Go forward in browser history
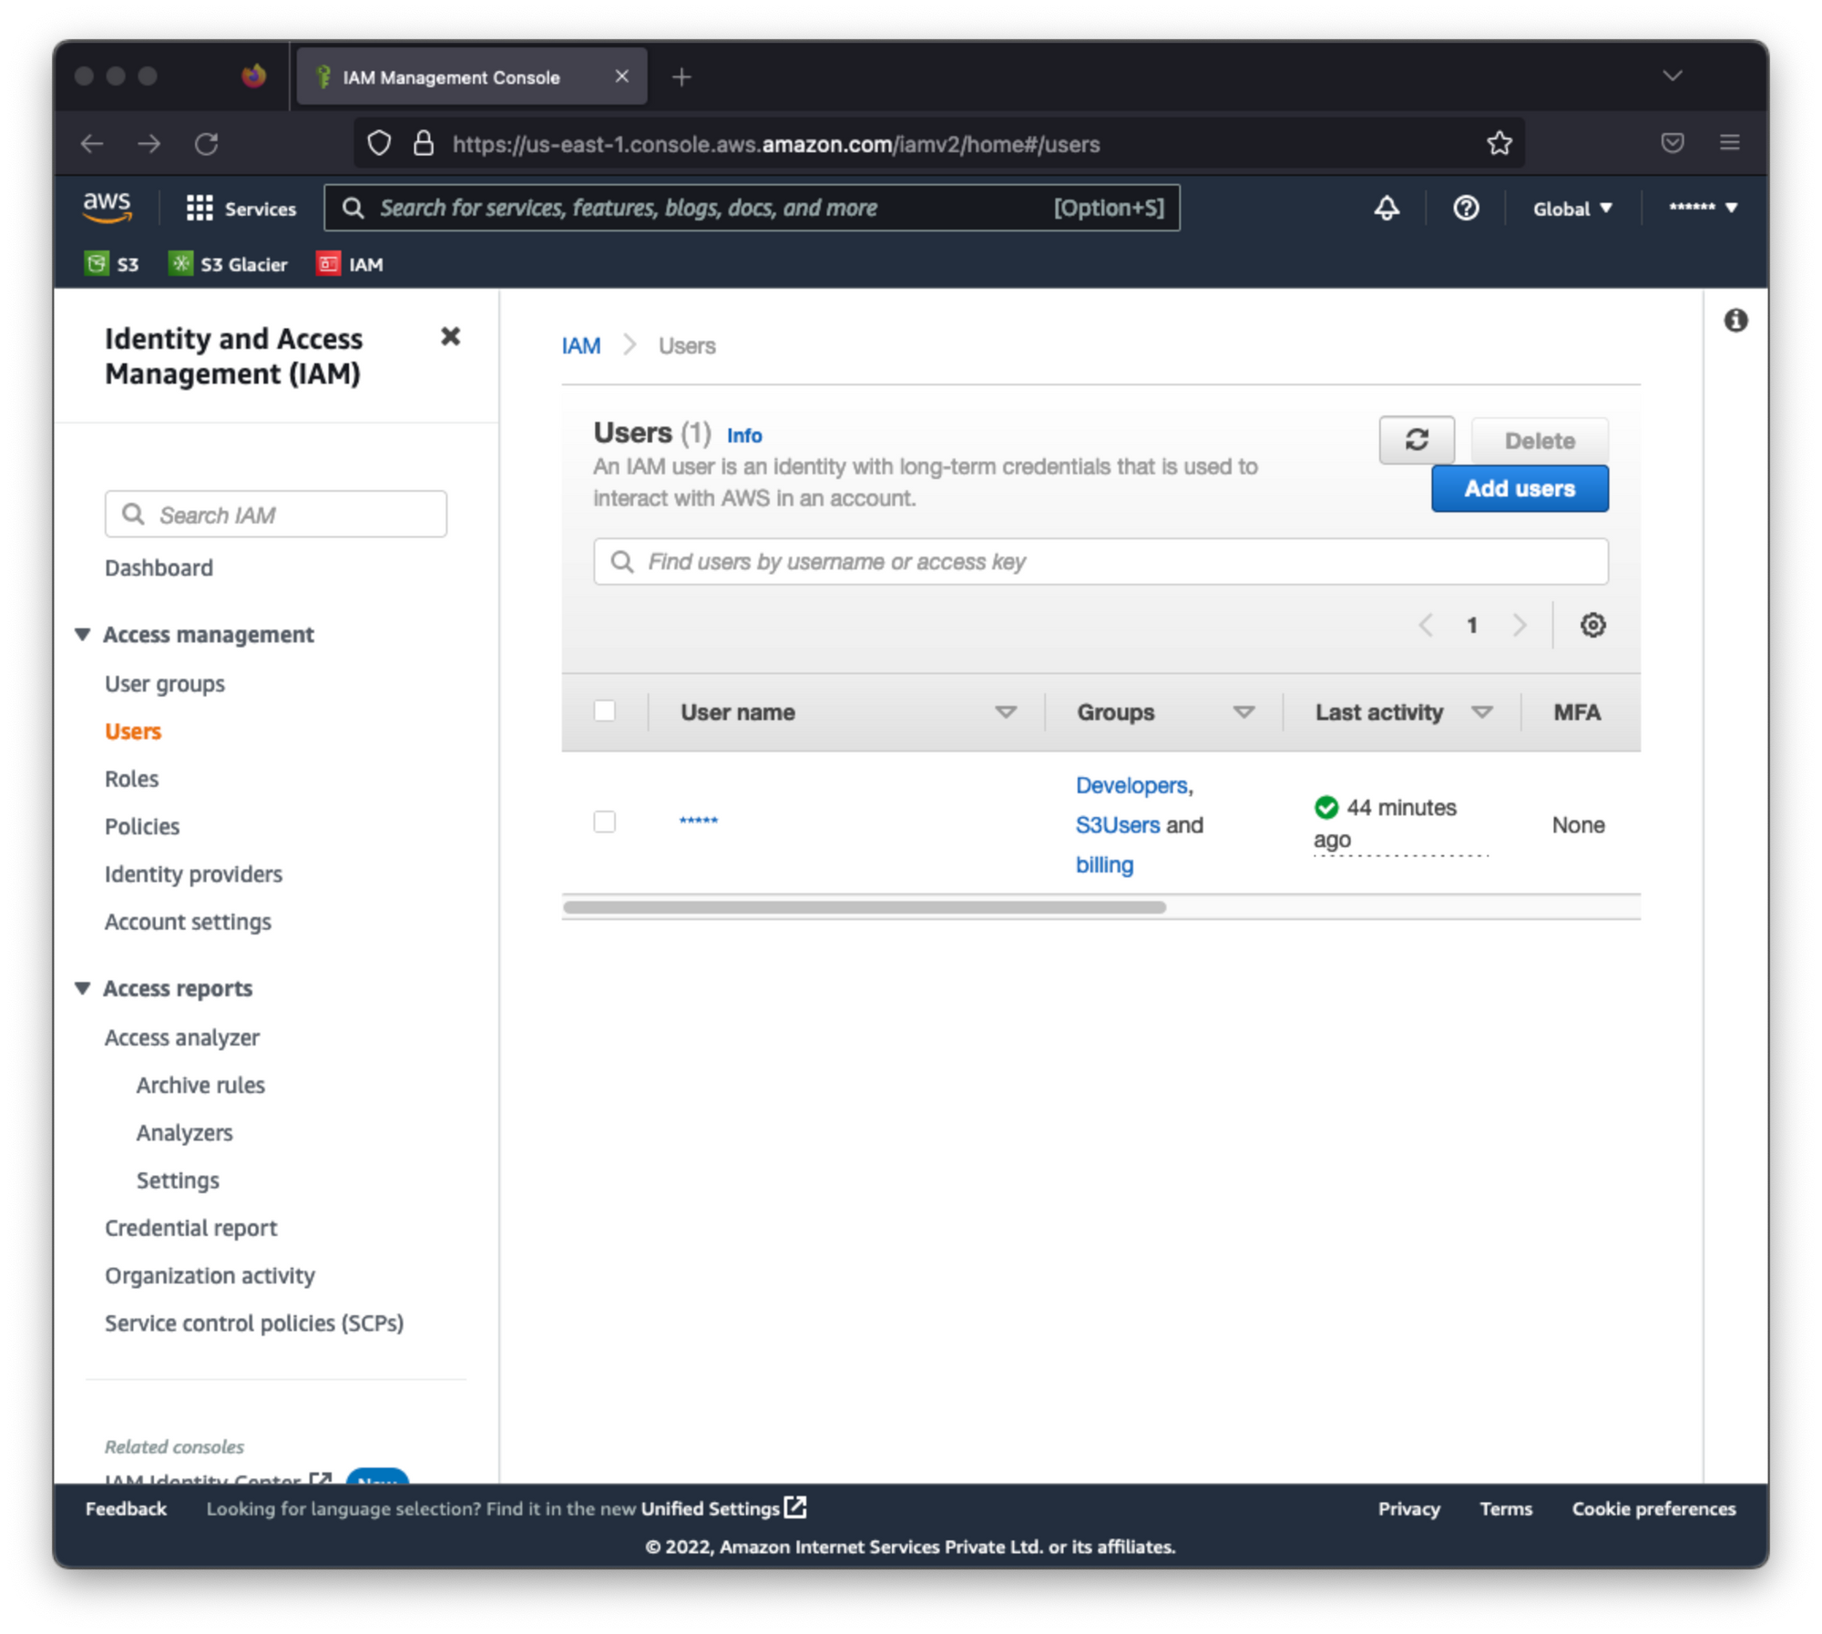 (148, 144)
